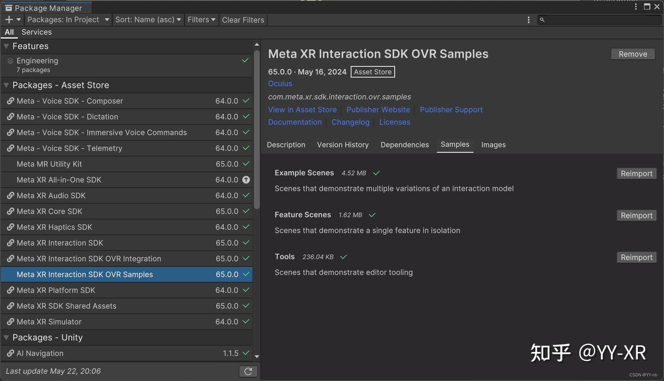Switch to the Dependencies tab
Viewport: 664px width, 381px height.
point(404,145)
